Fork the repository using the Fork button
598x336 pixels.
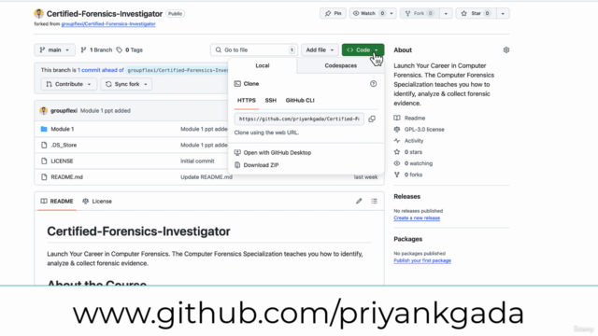tap(419, 13)
